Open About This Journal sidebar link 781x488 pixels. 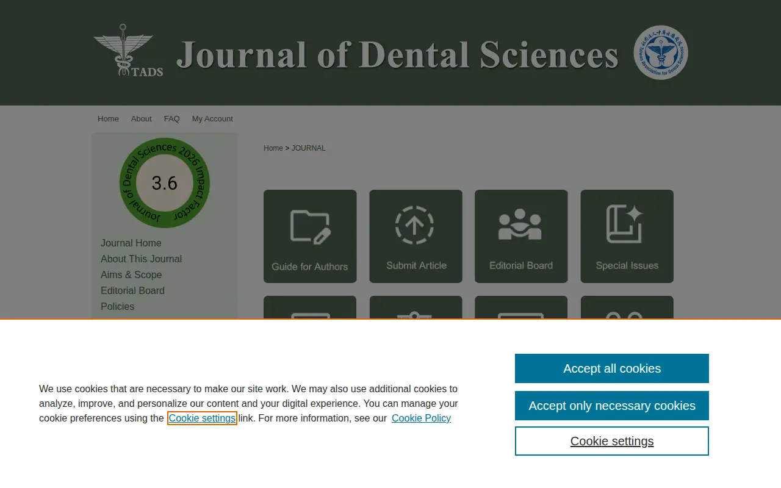tap(141, 259)
